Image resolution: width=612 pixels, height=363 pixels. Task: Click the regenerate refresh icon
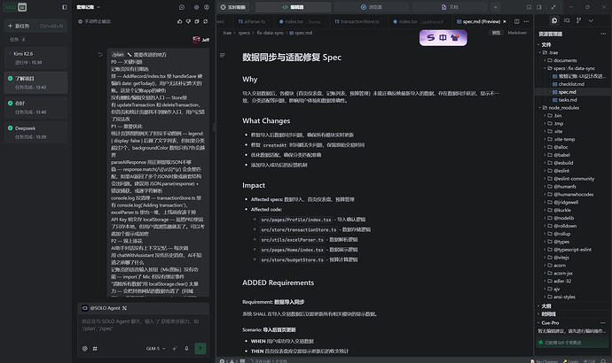[x=206, y=21]
